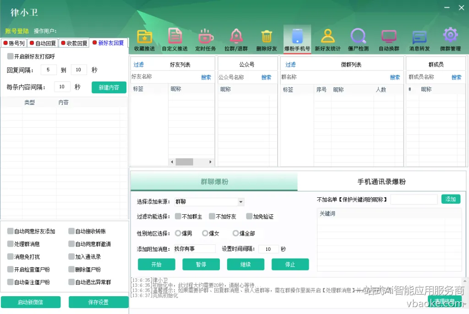469x314 pixels.
Task: Click the 添加 keyword button
Action: tap(451, 199)
